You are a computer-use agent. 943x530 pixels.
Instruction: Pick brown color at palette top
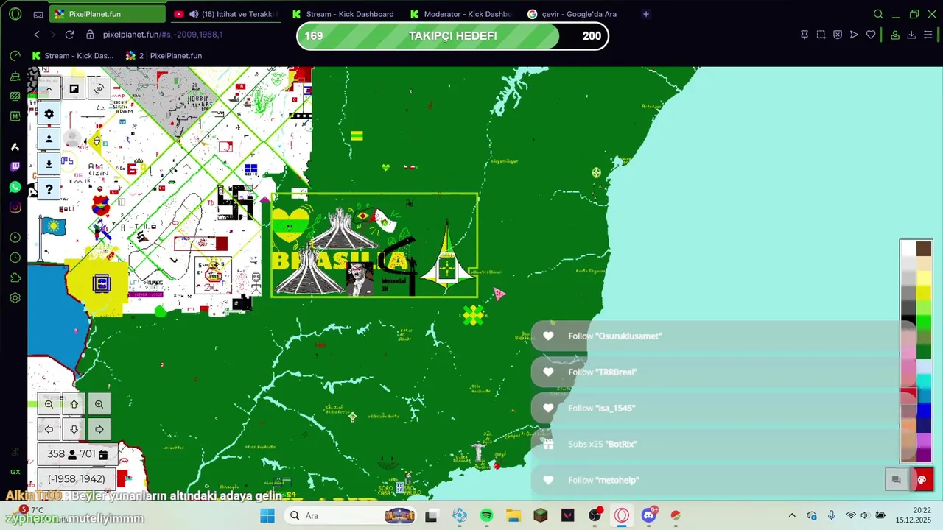(924, 249)
